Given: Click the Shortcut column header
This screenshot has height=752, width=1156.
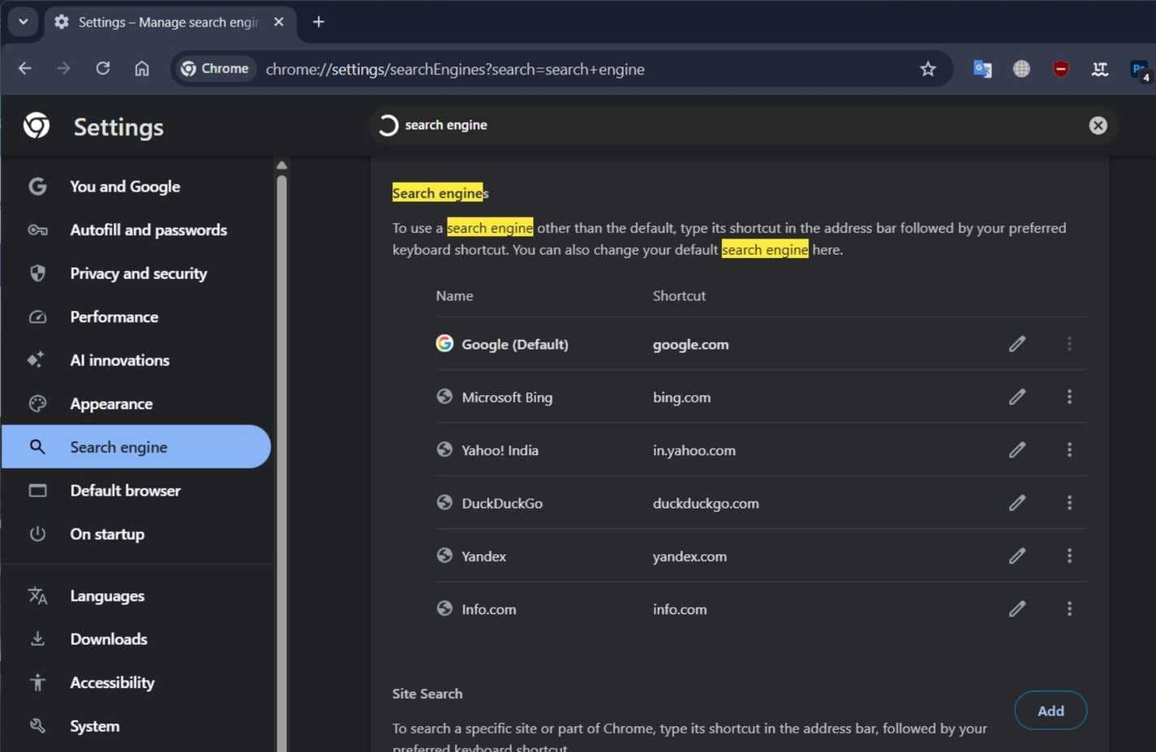Looking at the screenshot, I should [679, 296].
